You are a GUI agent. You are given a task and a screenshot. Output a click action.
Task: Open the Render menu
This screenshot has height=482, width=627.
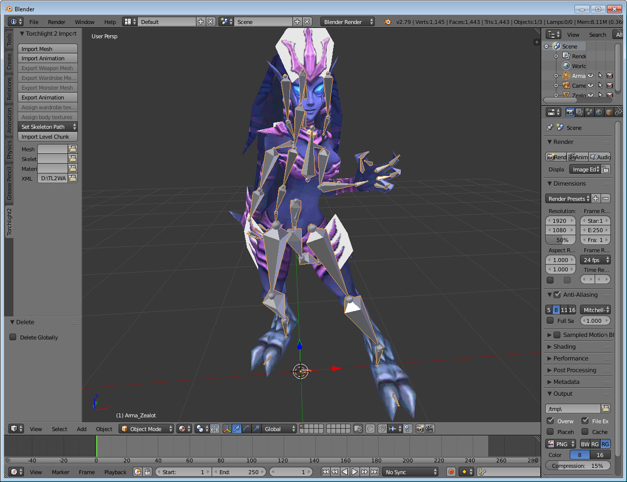pos(57,22)
